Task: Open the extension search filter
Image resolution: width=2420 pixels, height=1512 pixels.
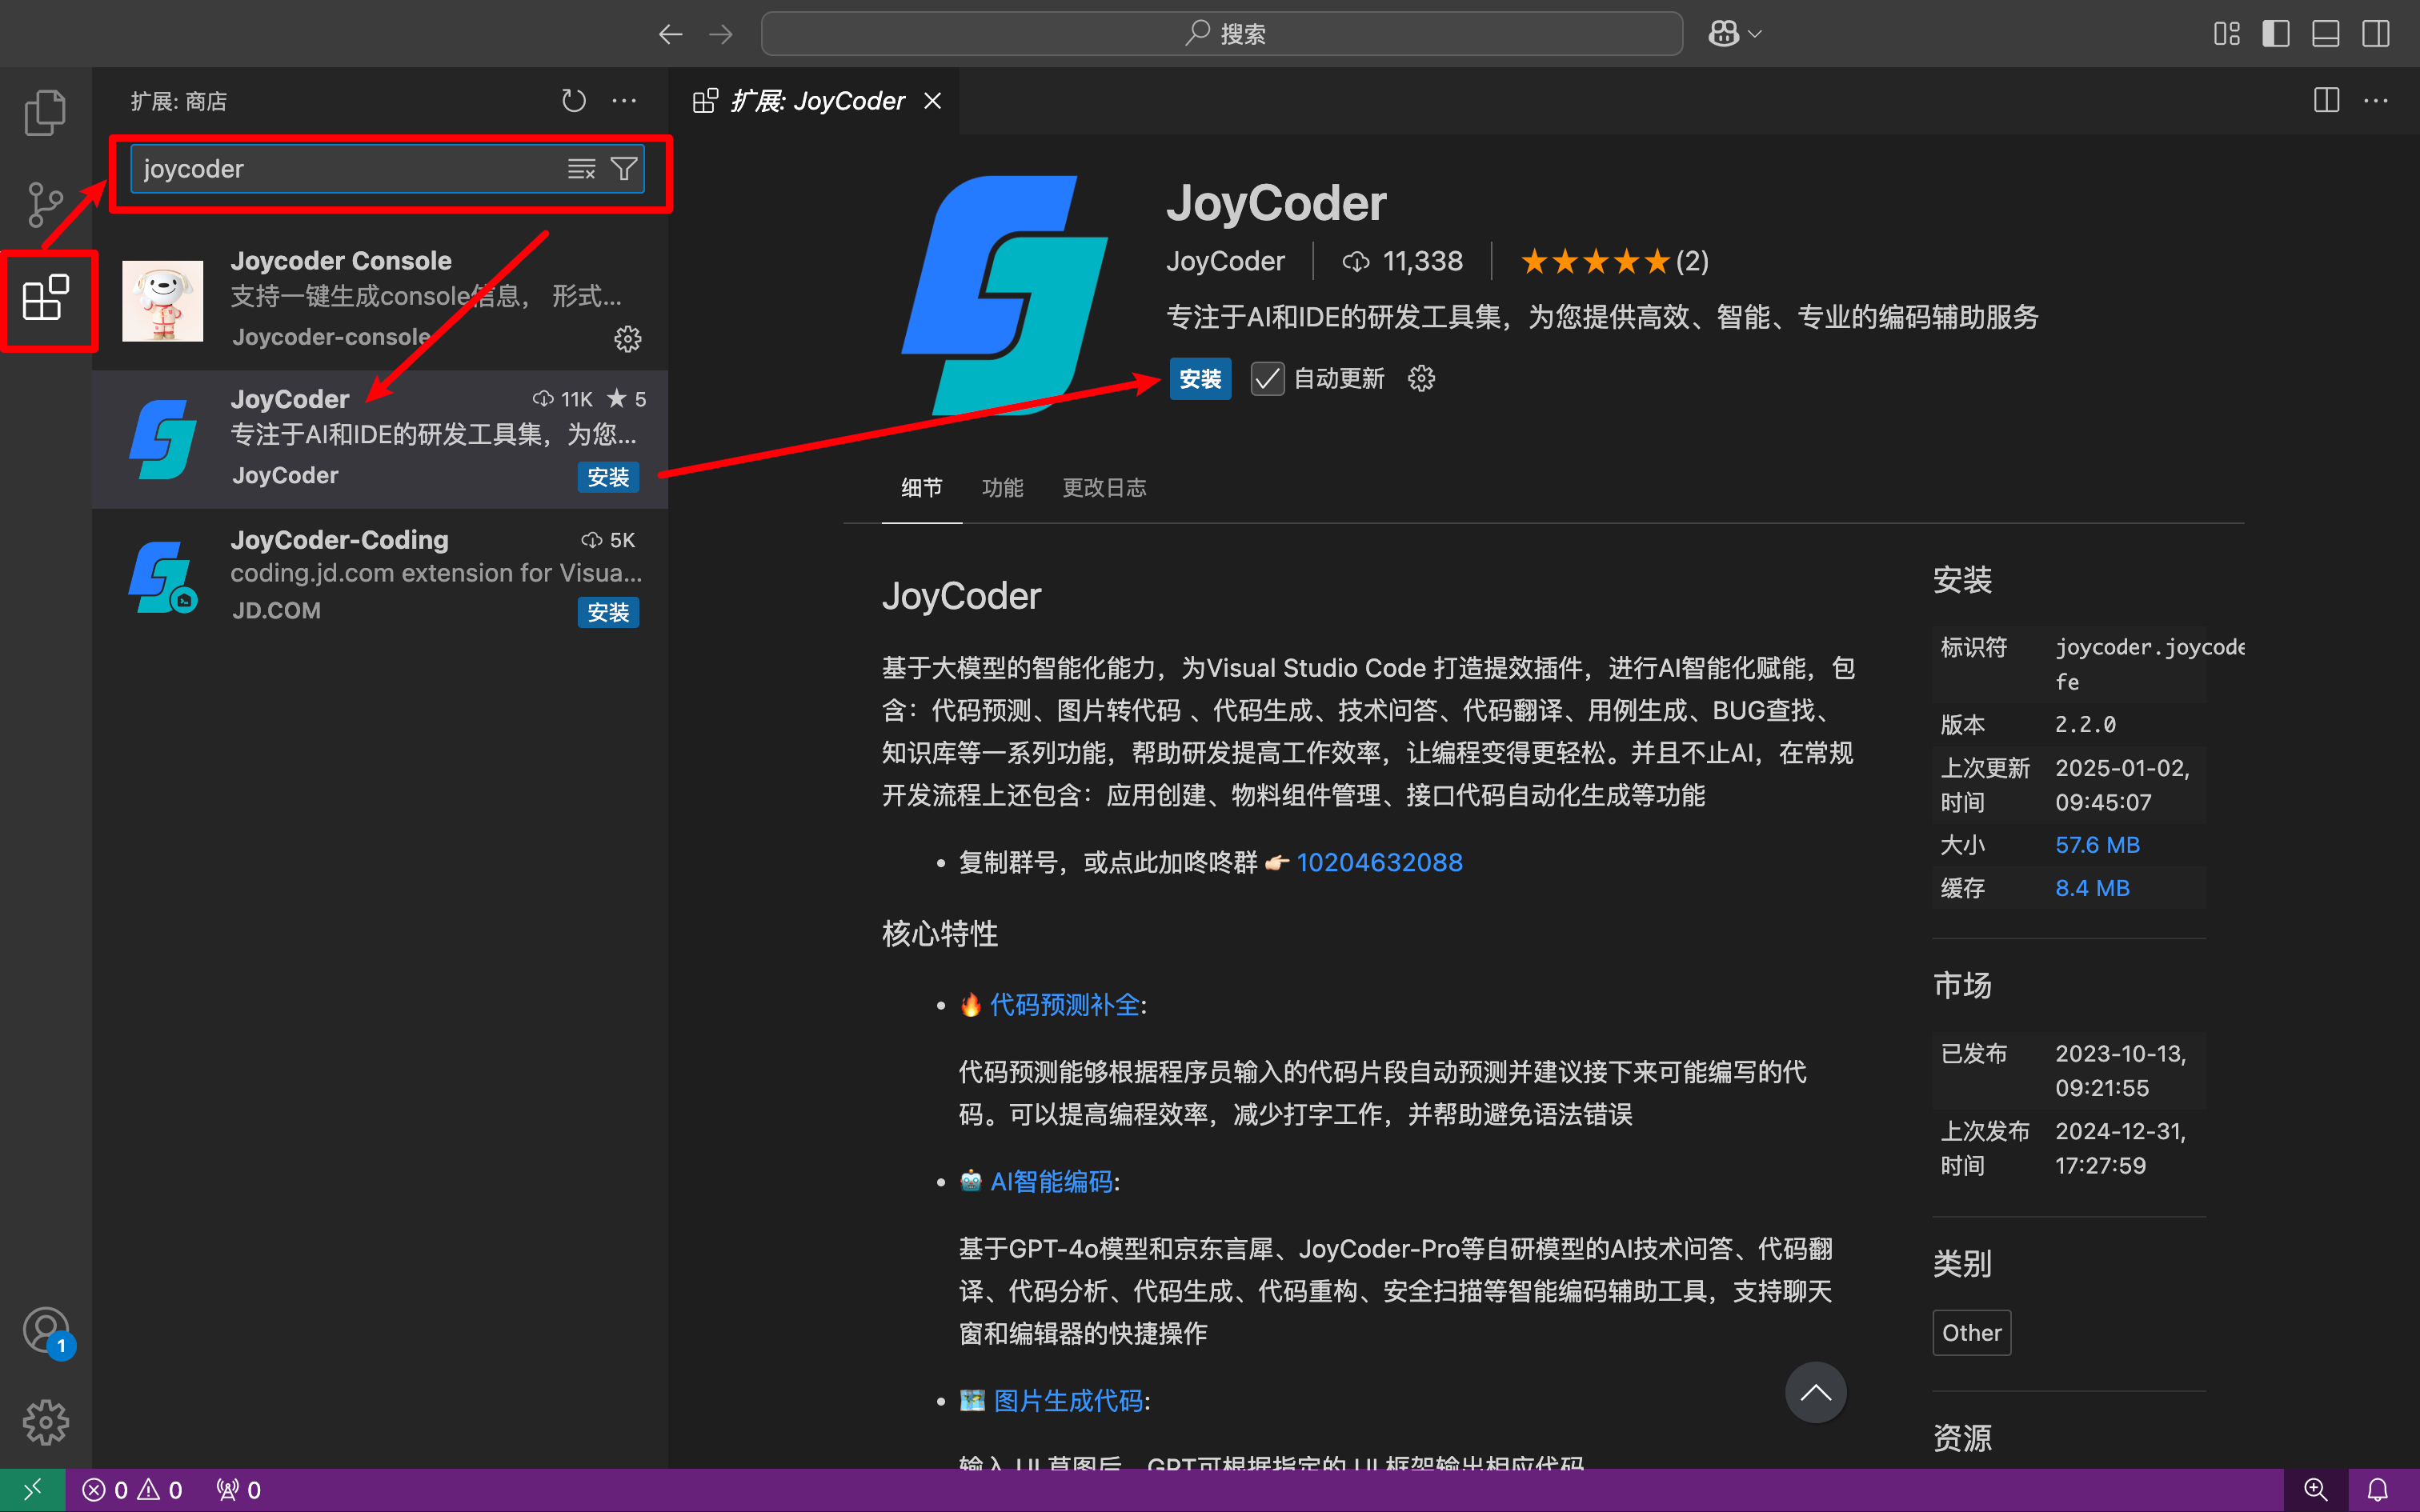Action: 624,169
